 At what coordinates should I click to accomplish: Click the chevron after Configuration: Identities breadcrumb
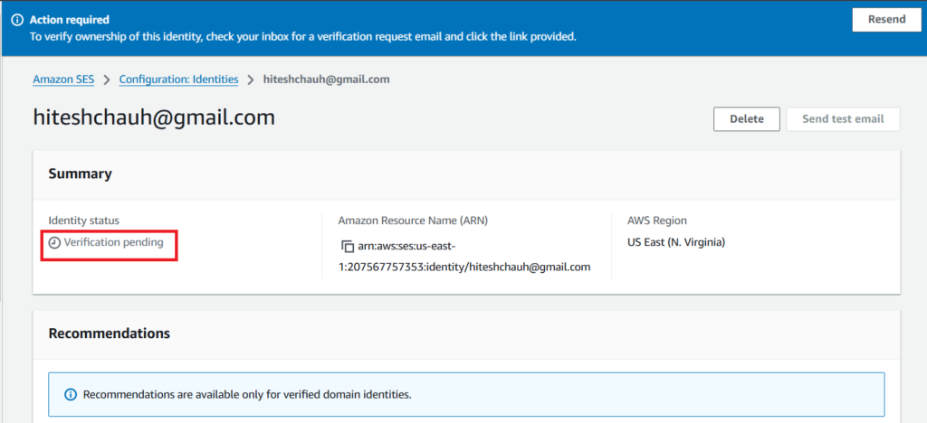[251, 80]
